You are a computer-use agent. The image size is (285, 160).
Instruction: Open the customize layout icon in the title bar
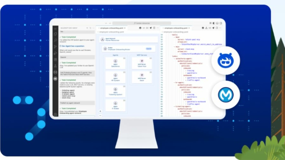(x=211, y=23)
